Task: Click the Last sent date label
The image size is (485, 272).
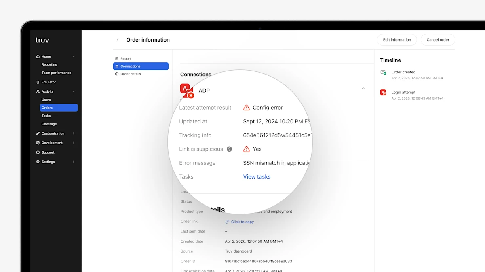Action: tap(193, 232)
